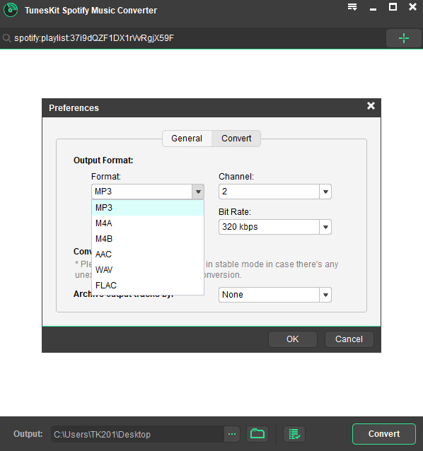This screenshot has height=451, width=423.
Task: Click the Format combo box showing MP3
Action: [x=148, y=192]
